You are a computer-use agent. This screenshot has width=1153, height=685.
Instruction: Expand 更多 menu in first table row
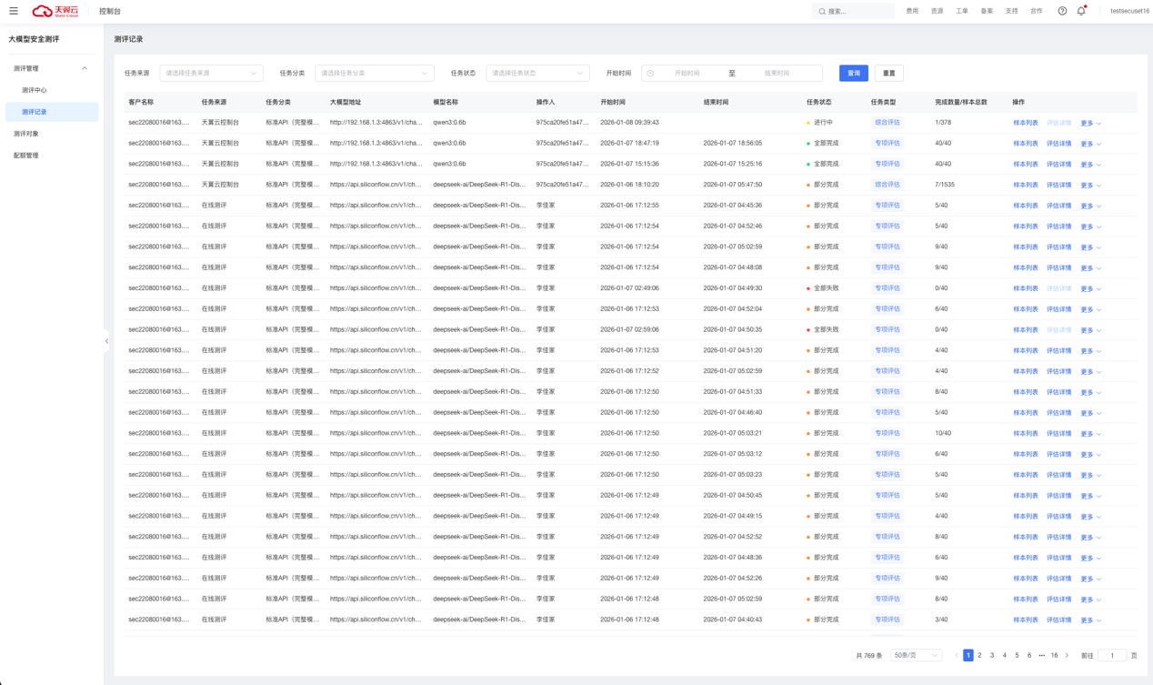pos(1090,123)
